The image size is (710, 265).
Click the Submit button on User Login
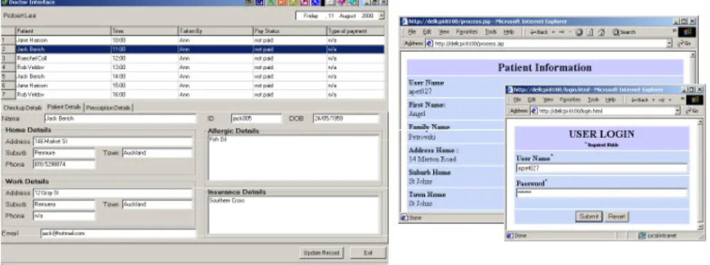(589, 217)
